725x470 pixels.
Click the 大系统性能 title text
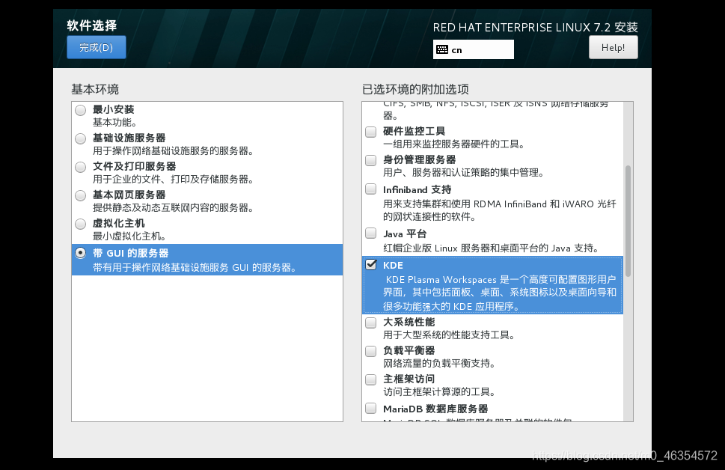point(409,322)
